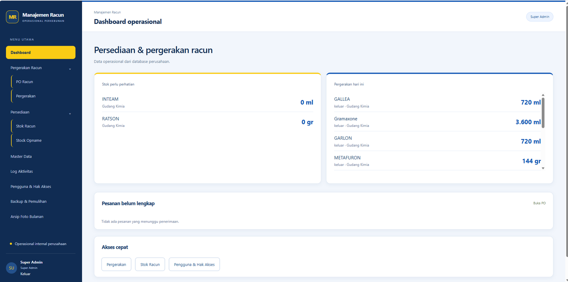Collapse the Pergerakan Racun chevron

(70, 69)
